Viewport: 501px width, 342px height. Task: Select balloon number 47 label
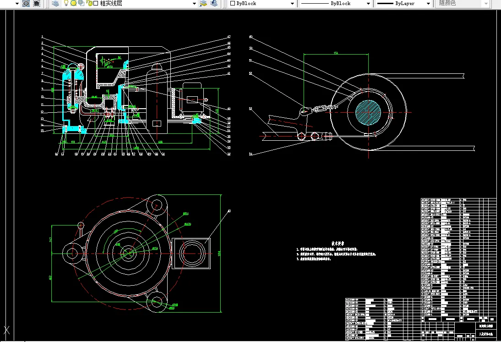(x=229, y=37)
